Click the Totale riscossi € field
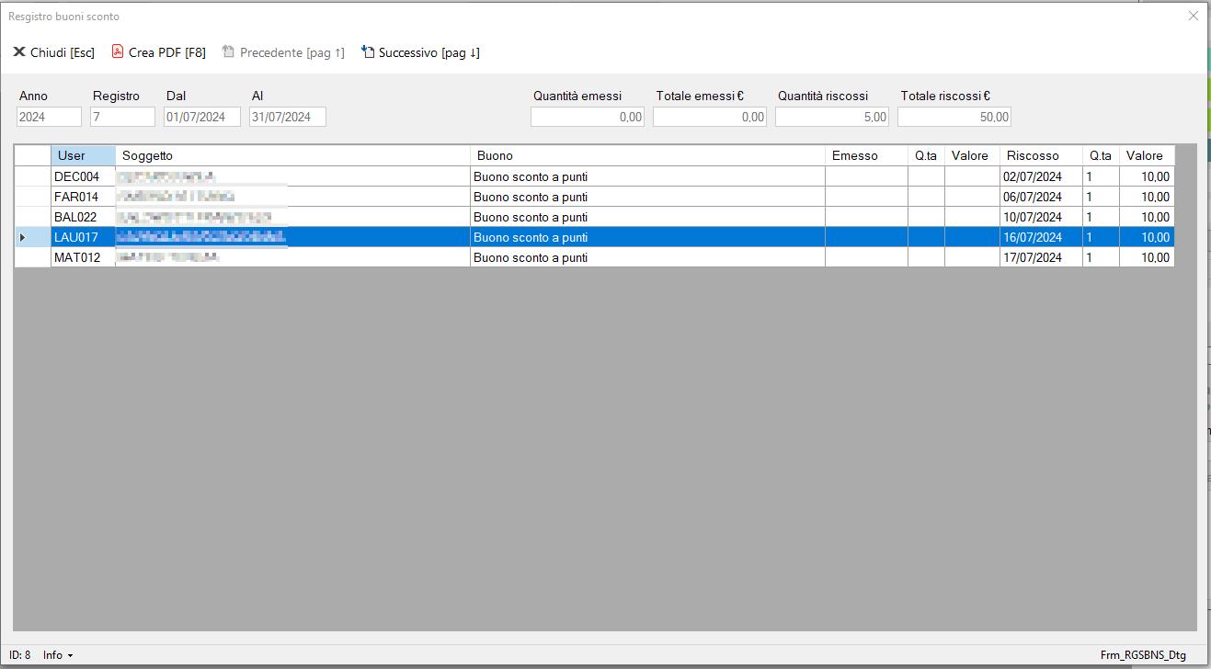Screen dimensions: 1211x669 (954, 117)
